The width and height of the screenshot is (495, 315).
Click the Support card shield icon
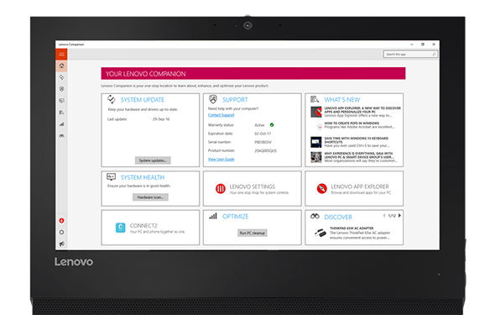coord(213,99)
